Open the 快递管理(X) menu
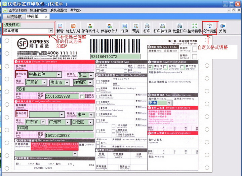 pyautogui.click(x=38, y=10)
